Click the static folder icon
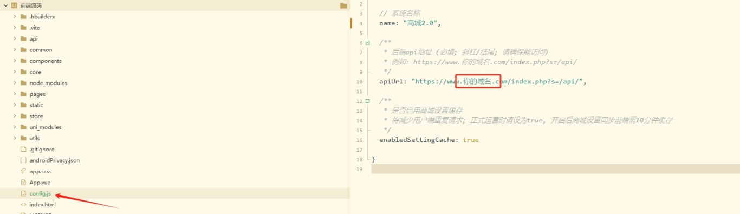Screen dimensions: 740x214 [23, 105]
